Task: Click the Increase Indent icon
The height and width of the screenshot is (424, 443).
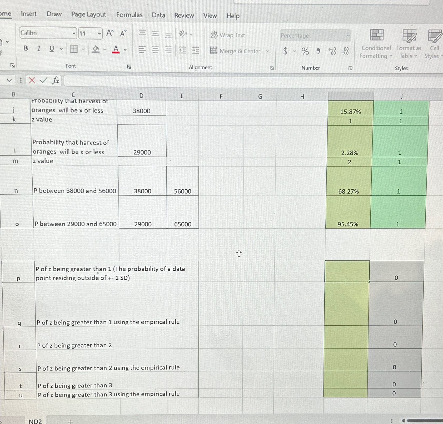Action: click(195, 50)
